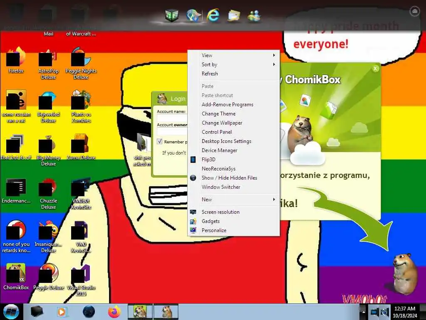Open Device Manager from context menu
426x320 pixels.
234,150
